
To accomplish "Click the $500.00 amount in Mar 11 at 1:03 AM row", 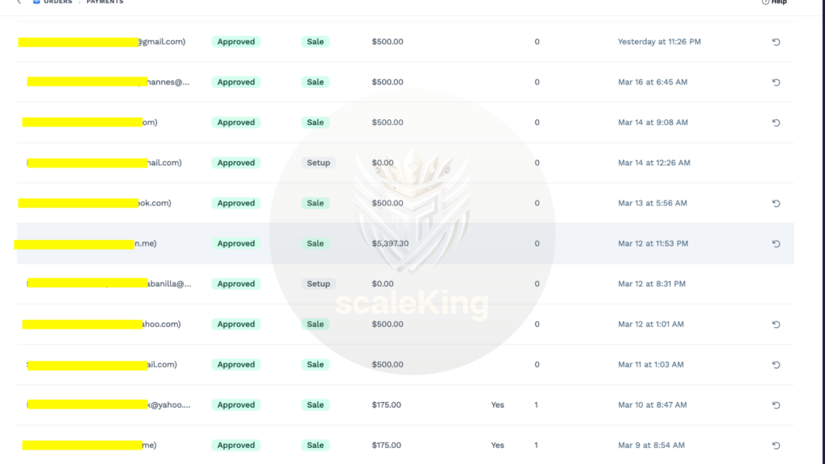I will [388, 365].
